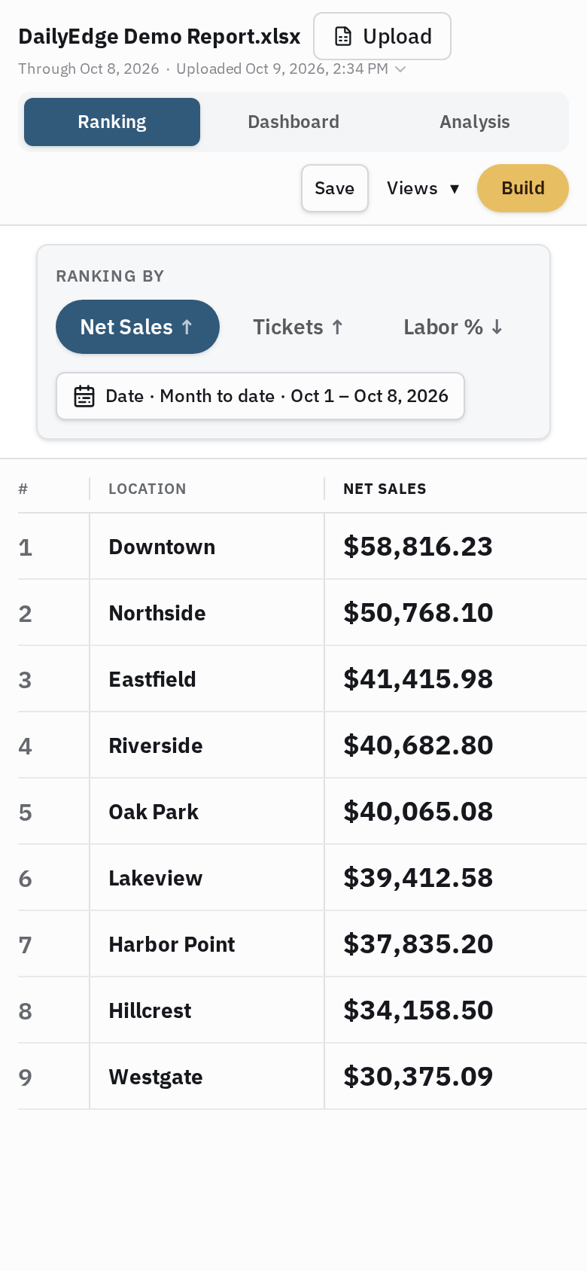This screenshot has height=1271, width=587.
Task: Click the $34,158.50 net sales value
Action: click(418, 1010)
